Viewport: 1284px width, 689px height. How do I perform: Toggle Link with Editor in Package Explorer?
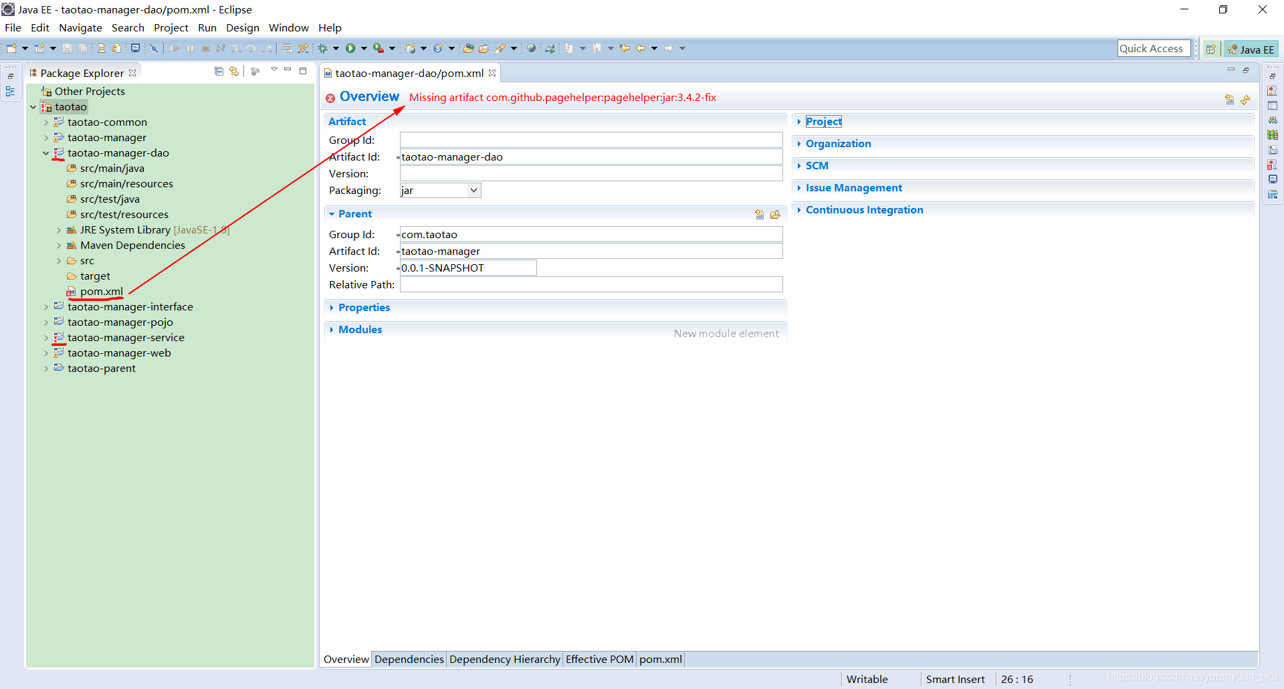pos(233,71)
